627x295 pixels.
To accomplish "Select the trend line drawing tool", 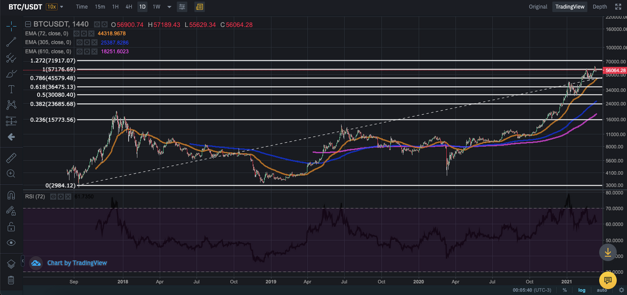I will (11, 42).
